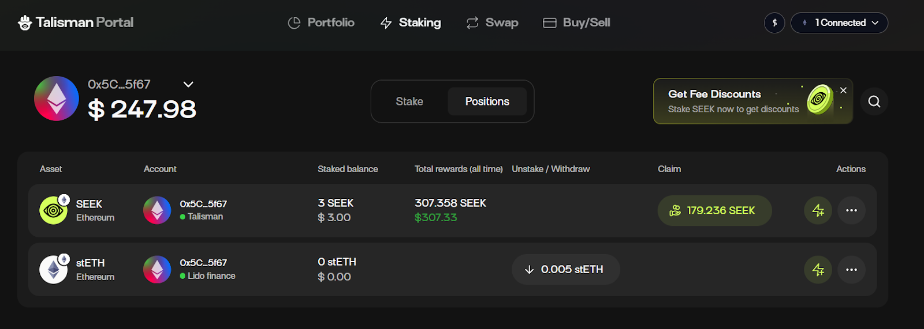This screenshot has width=924, height=329.
Task: Click the Talisman Portal logo
Action: tap(76, 22)
